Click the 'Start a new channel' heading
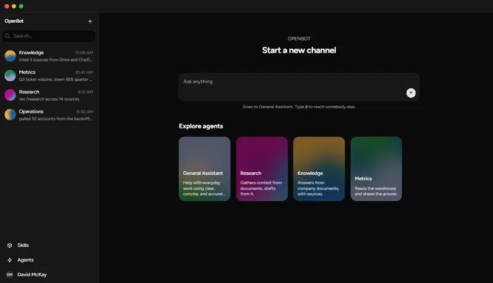Viewport: 493px width, 283px height. (299, 50)
